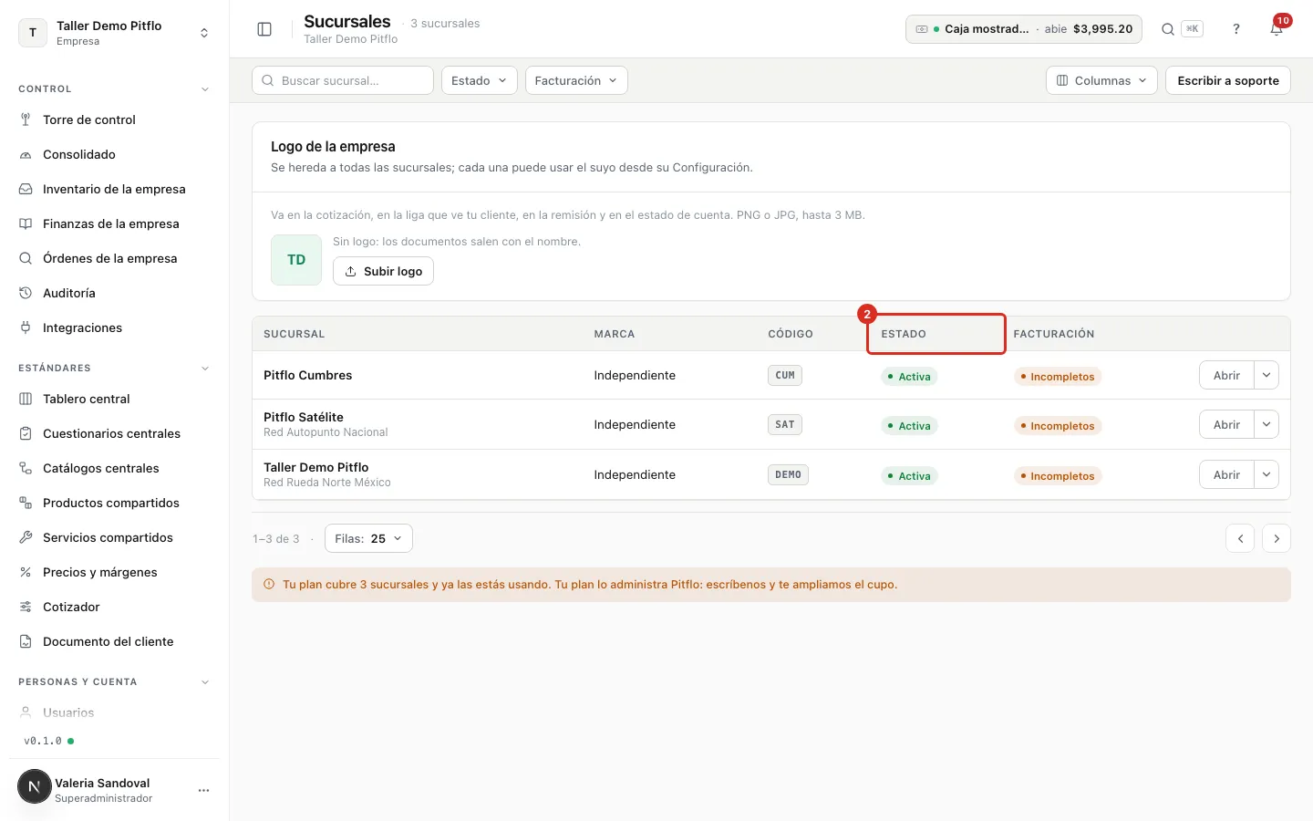The image size is (1313, 821).
Task: Click Abrir for Taller Demo Pitflo row
Action: click(x=1226, y=474)
